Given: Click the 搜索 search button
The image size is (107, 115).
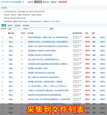Looking at the screenshot, I should (x=51, y=28).
